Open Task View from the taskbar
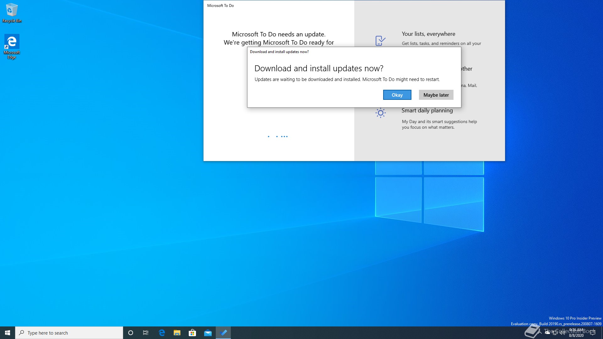 (x=146, y=333)
